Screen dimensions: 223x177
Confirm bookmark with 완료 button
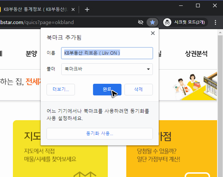tap(107, 90)
